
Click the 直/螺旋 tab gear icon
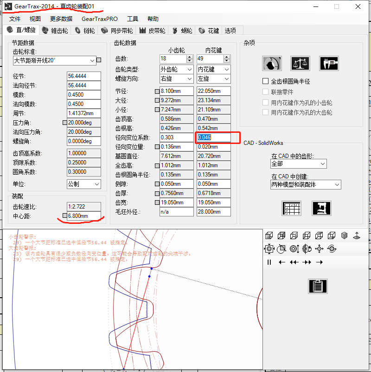tap(10, 30)
